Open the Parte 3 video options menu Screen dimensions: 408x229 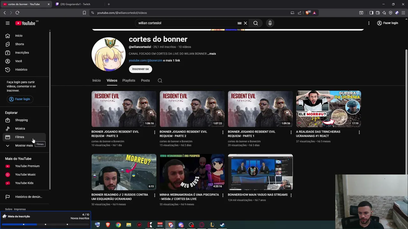tap(155, 132)
